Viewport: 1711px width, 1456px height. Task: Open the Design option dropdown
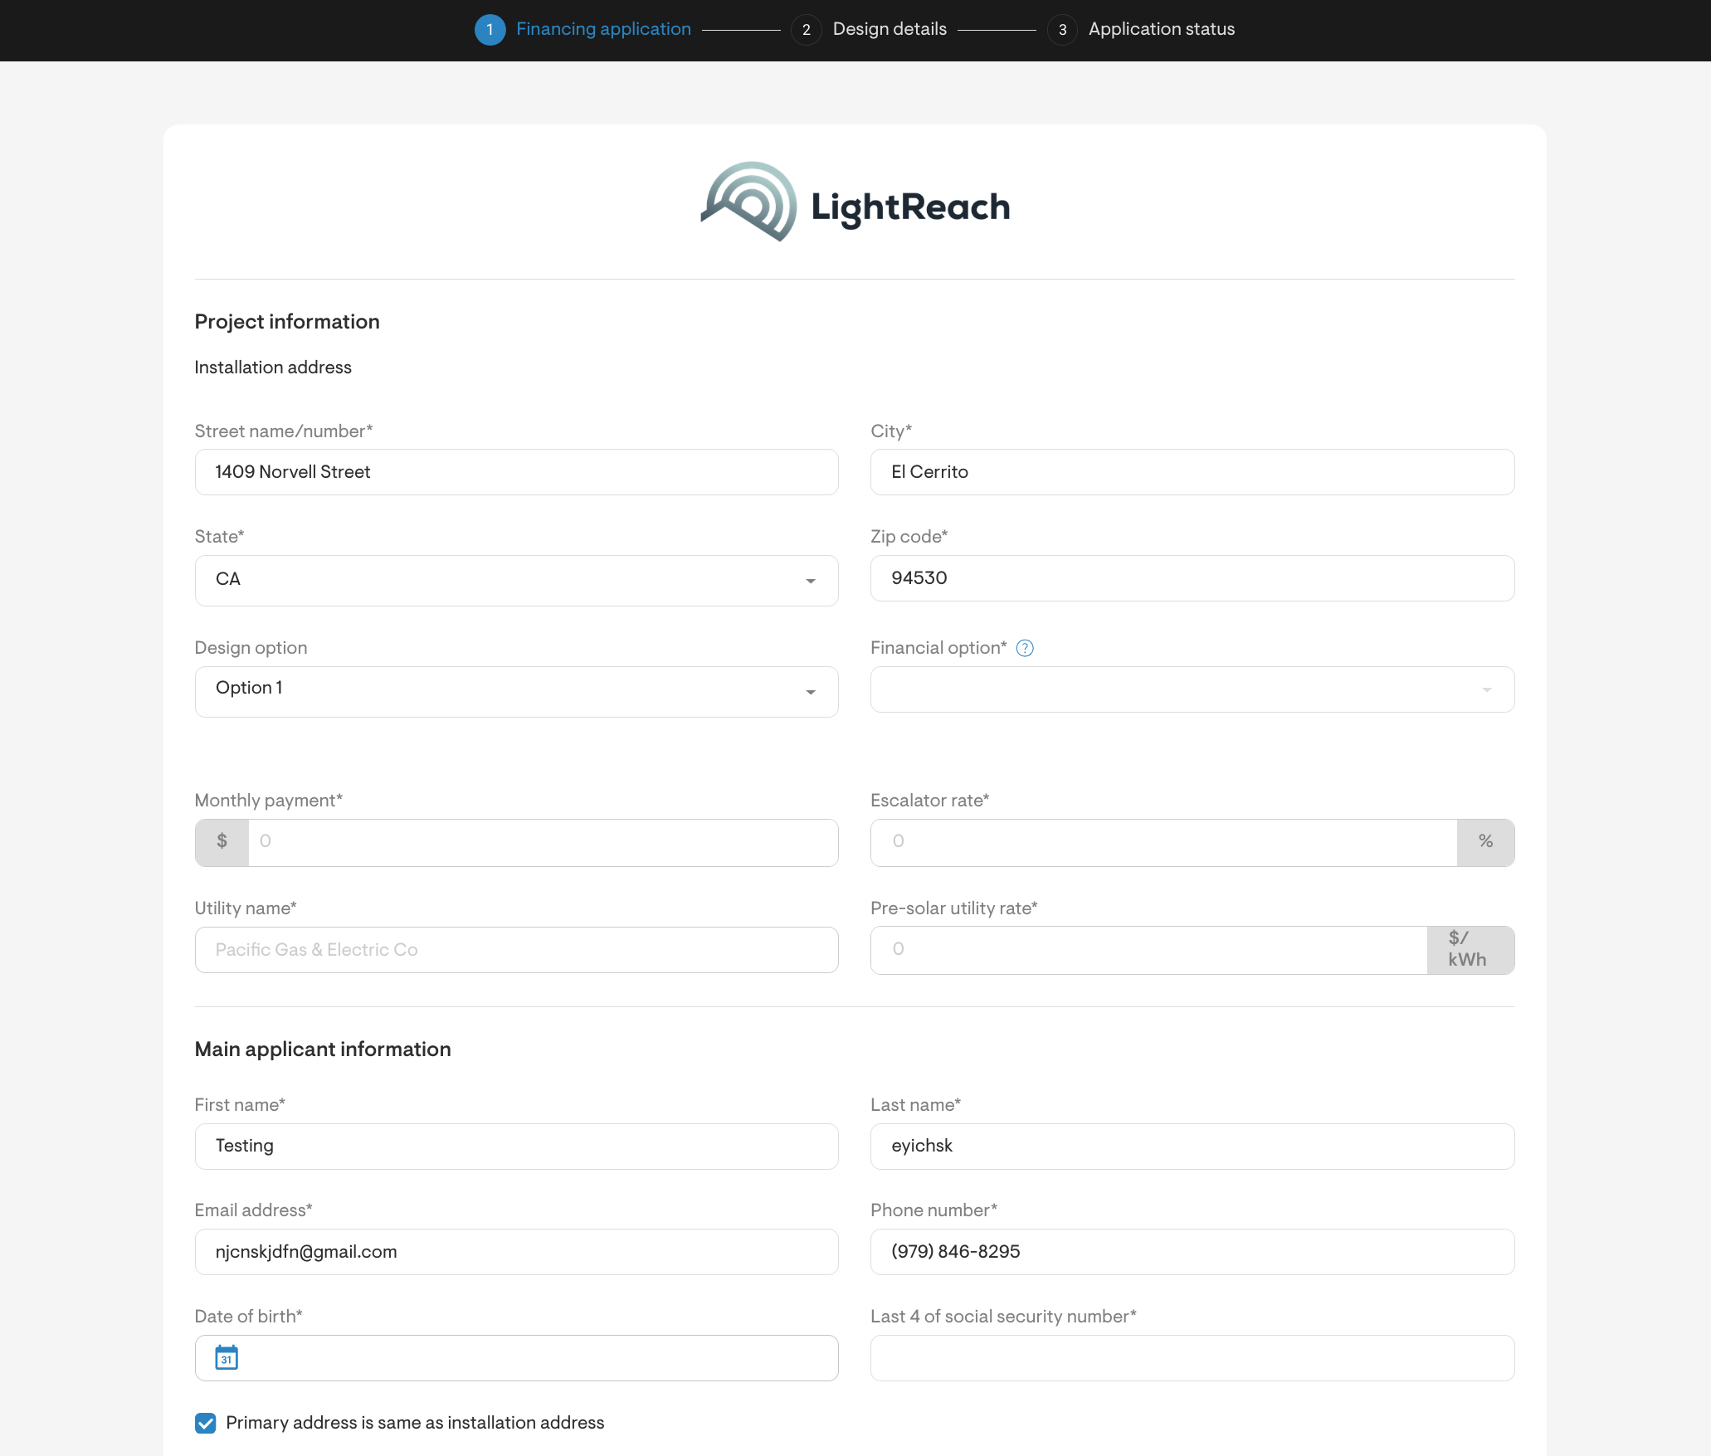pos(516,691)
